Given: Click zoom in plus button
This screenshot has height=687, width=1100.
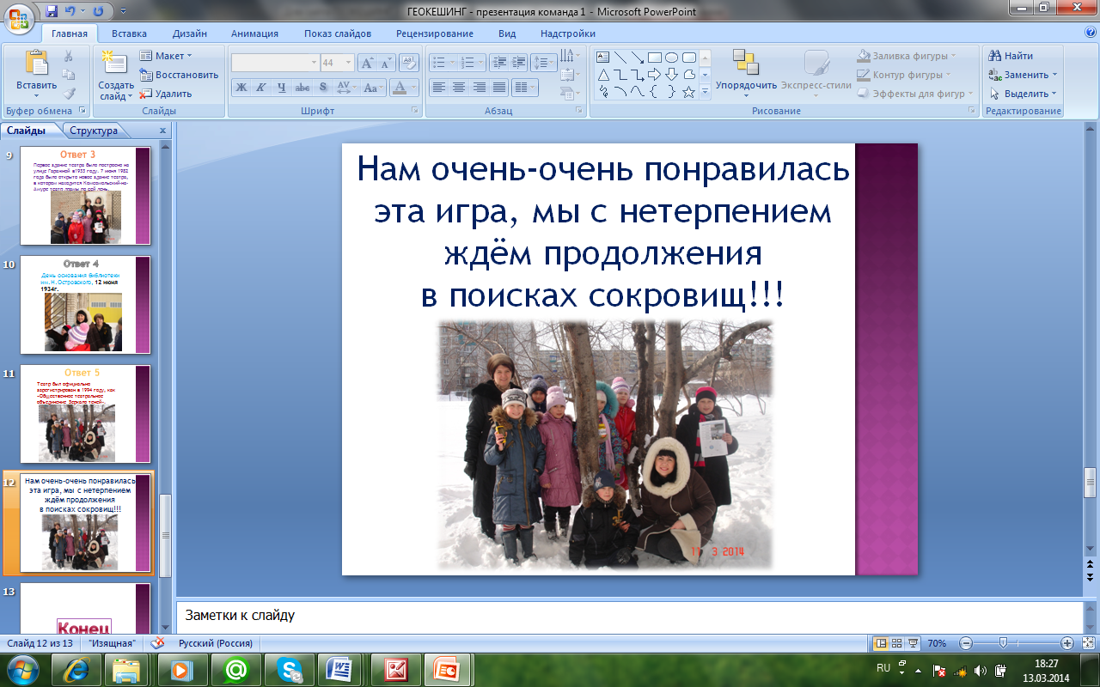Looking at the screenshot, I should pyautogui.click(x=1066, y=642).
